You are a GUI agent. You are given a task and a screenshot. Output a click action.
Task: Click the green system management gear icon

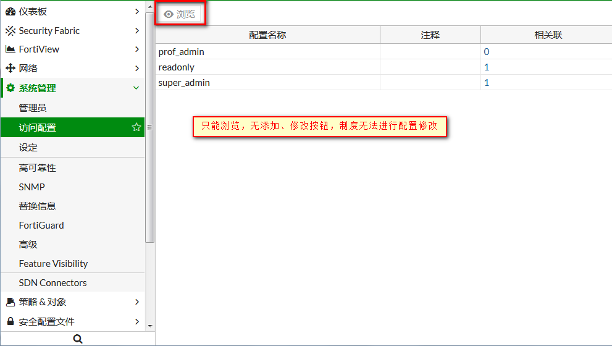click(10, 88)
